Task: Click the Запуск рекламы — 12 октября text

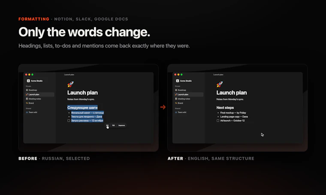Action: 87,120
